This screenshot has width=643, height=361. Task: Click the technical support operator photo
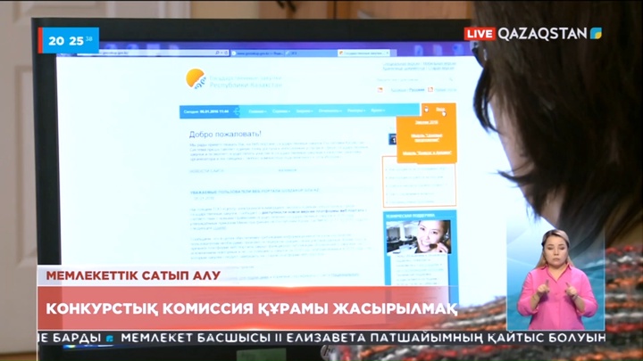click(x=419, y=237)
